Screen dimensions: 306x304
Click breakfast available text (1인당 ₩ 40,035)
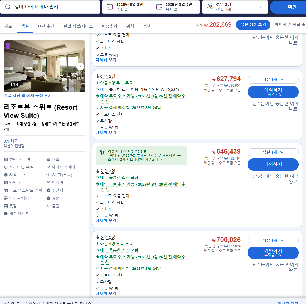coord(139,90)
